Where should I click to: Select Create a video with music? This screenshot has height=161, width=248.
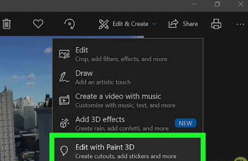point(128,100)
